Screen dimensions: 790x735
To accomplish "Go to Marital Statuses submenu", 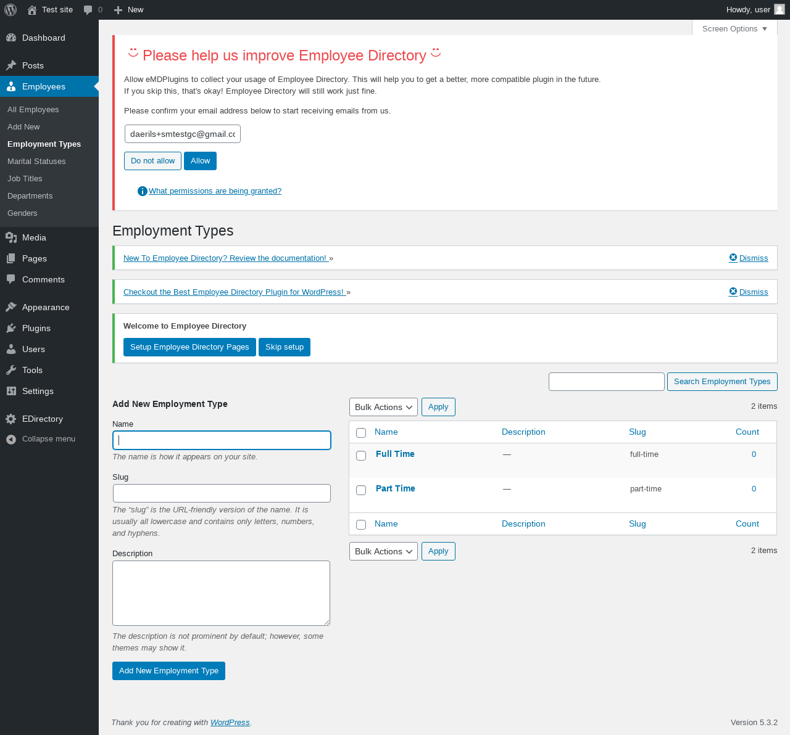I will click(x=36, y=162).
